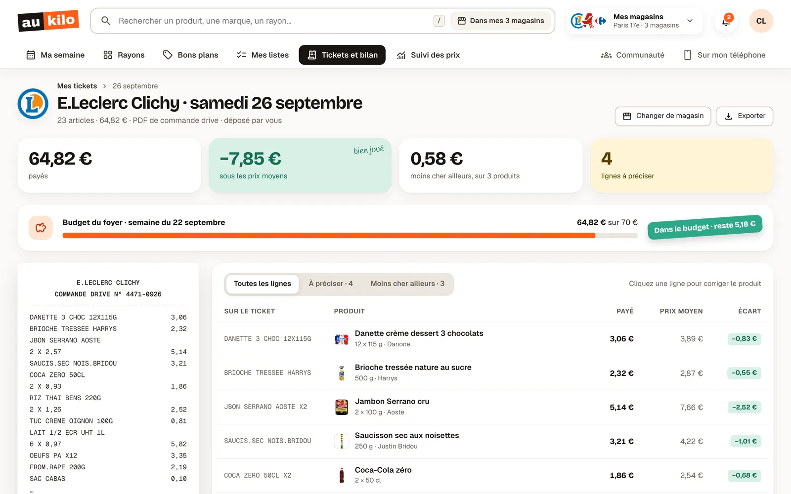791x494 pixels.
Task: Go back to Mes tickets breadcrumb
Action: [x=77, y=86]
